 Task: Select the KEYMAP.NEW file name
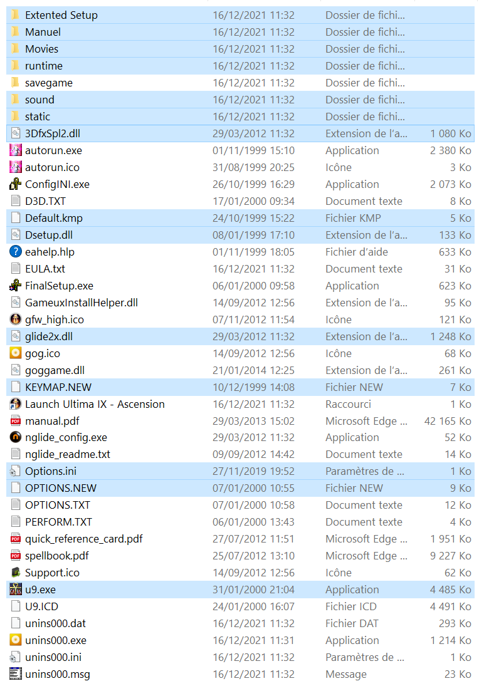click(58, 387)
